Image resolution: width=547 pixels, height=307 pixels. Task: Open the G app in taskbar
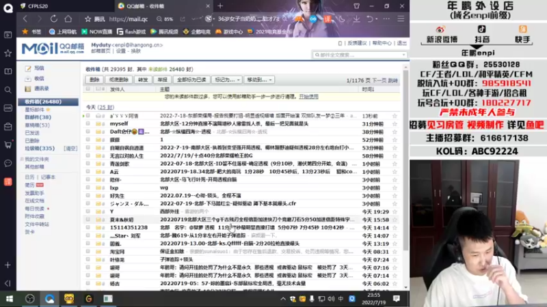89,299
